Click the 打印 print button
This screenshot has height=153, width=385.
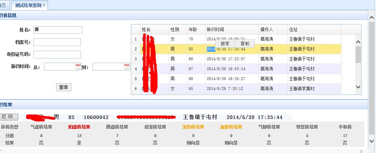tap(8, 117)
